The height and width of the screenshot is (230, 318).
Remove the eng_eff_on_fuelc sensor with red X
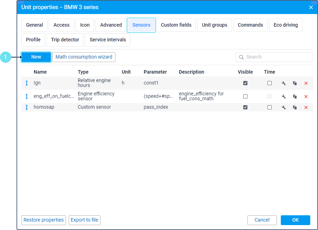(306, 96)
